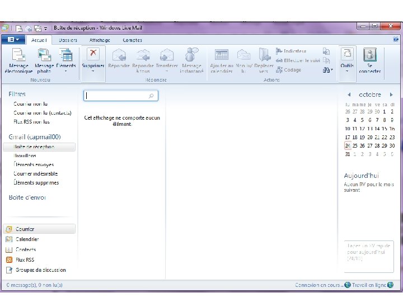Screen dimensions: 403x302
Task: Go to previous month in calendar
Action: [x=349, y=95]
